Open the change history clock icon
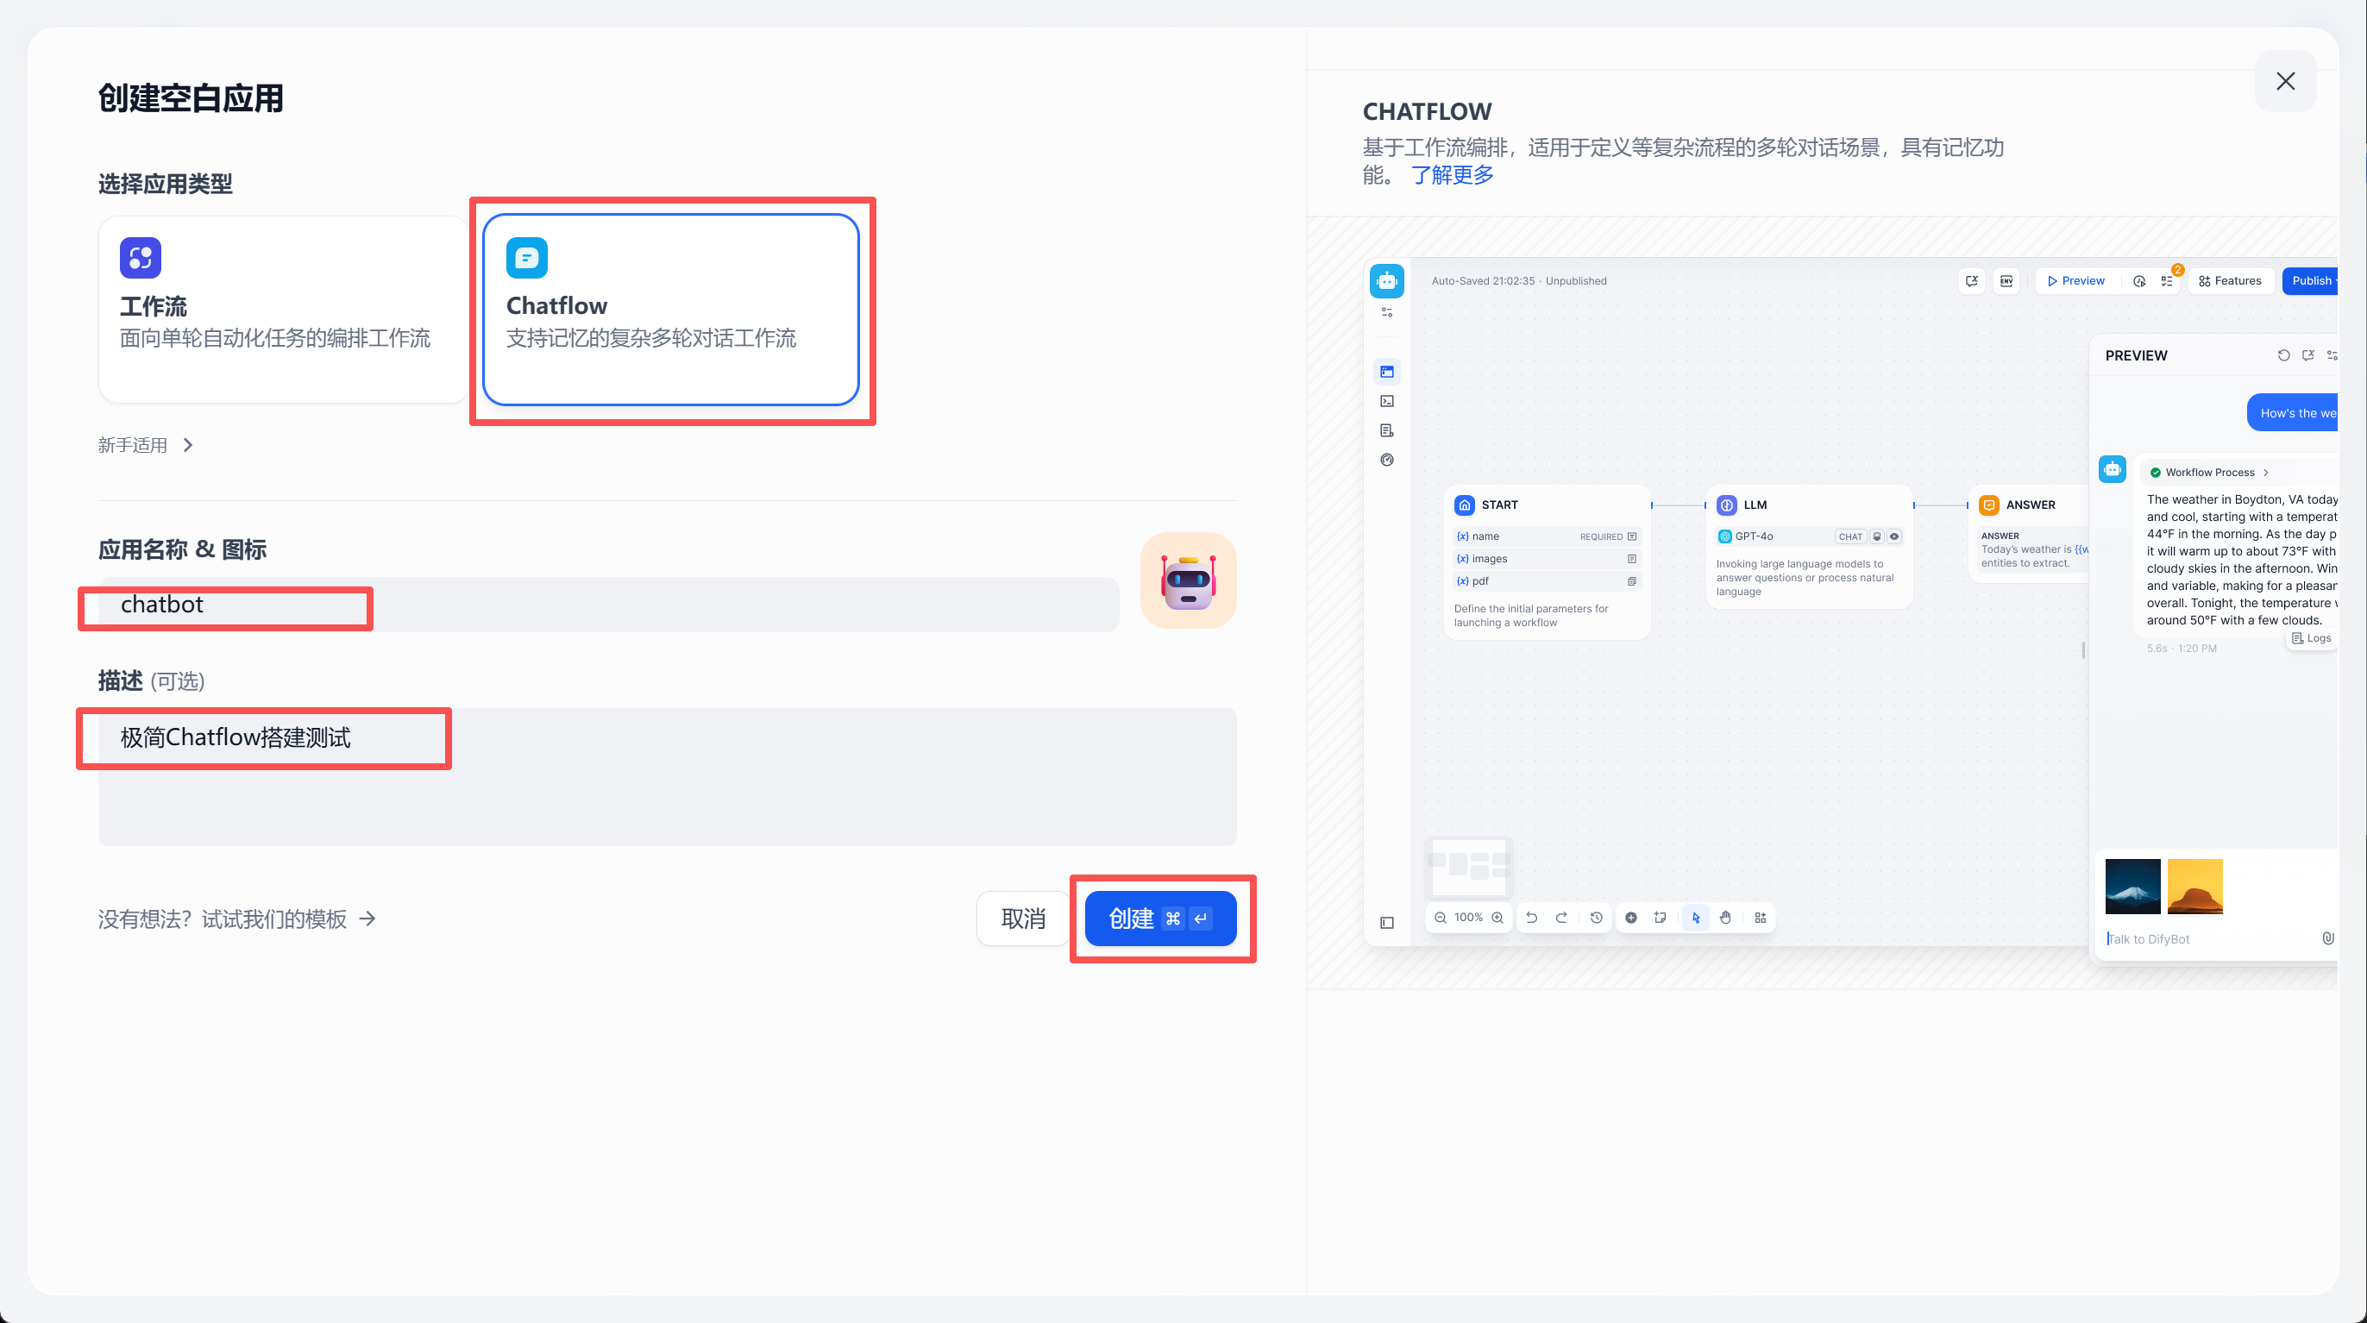Viewport: 2367px width, 1323px height. [1596, 918]
